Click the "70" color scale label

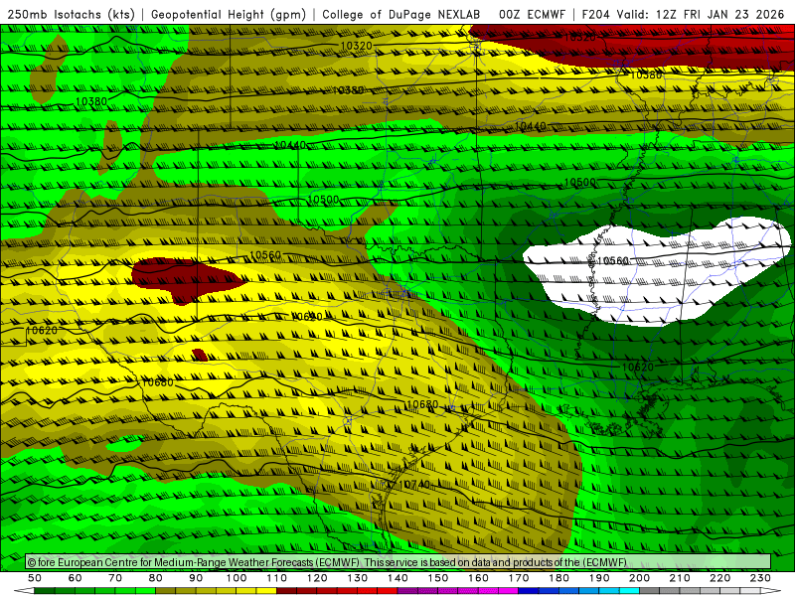pos(115,578)
